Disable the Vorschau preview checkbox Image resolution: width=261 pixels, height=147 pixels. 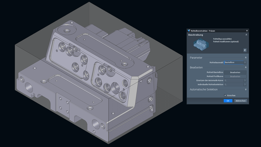(x=225, y=95)
